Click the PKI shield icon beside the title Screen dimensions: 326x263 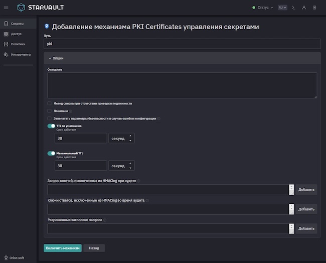(47, 26)
